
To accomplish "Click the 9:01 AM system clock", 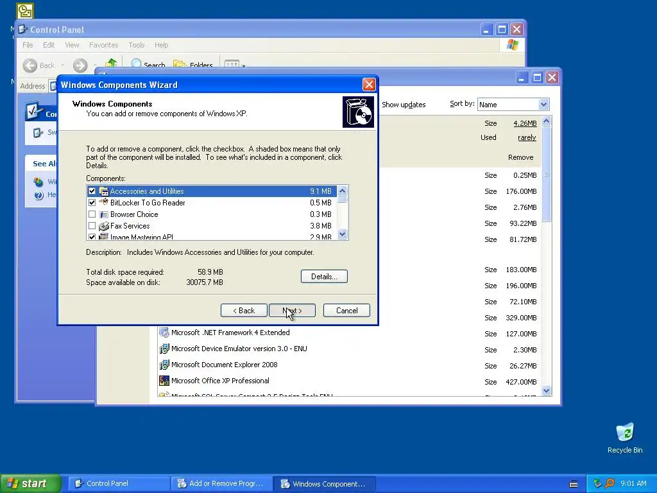I will 633,483.
